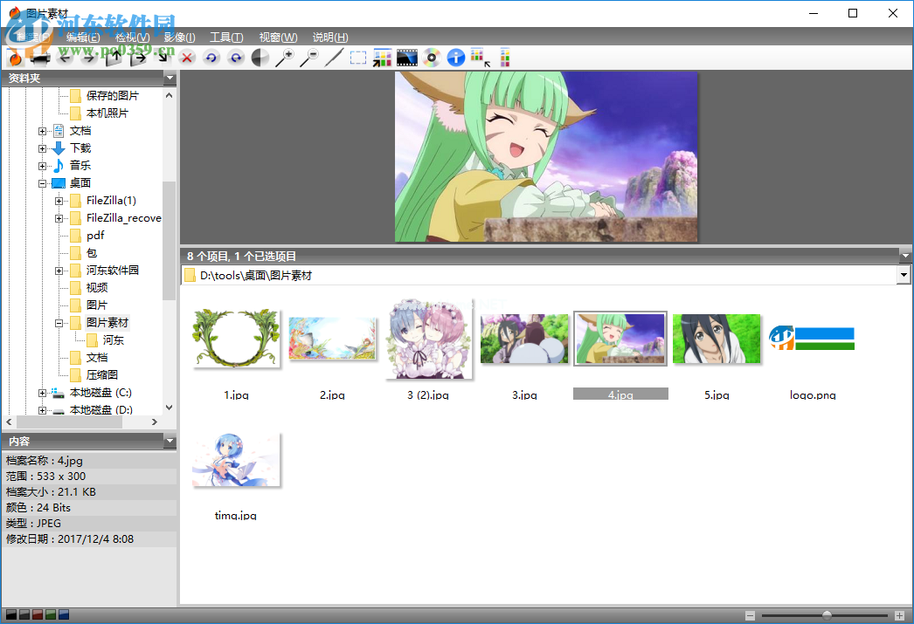
Task: Click the CD disc icon in toolbar
Action: pyautogui.click(x=431, y=58)
